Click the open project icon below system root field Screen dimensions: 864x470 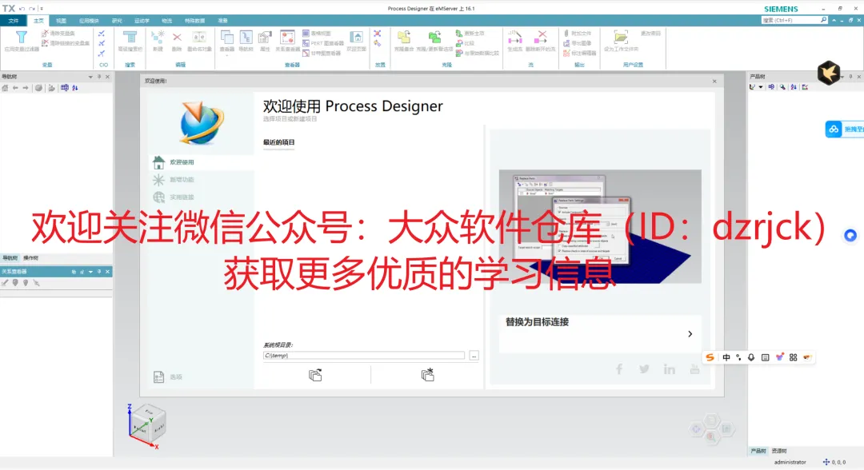click(x=315, y=375)
